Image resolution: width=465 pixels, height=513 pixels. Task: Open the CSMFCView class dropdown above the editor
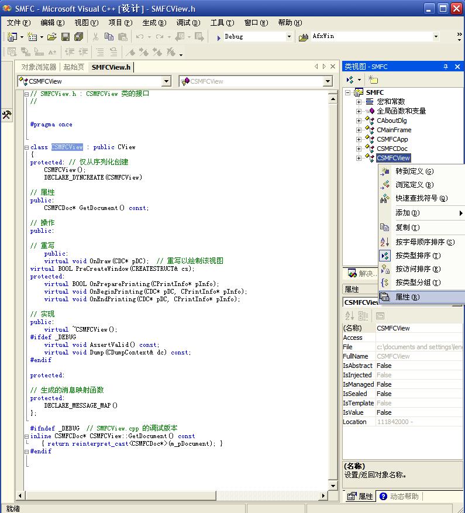point(167,81)
